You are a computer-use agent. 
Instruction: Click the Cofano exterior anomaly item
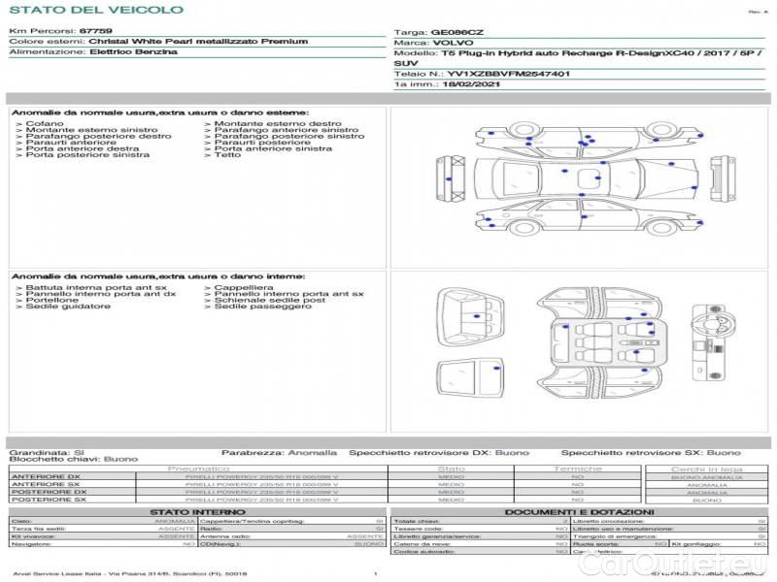pos(45,124)
